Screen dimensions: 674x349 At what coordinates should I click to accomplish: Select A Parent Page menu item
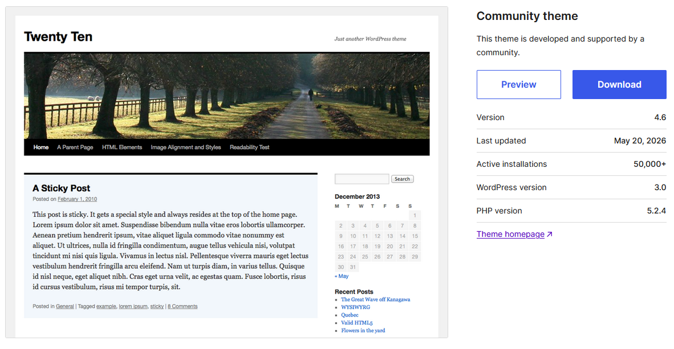(x=75, y=147)
